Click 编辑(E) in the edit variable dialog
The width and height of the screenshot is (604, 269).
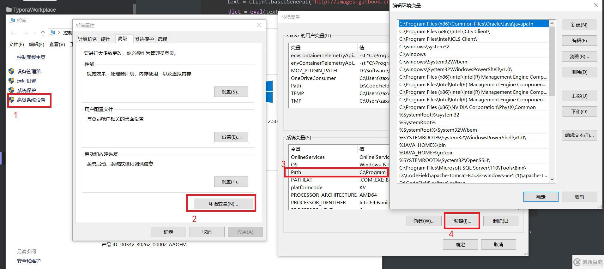[x=579, y=40]
